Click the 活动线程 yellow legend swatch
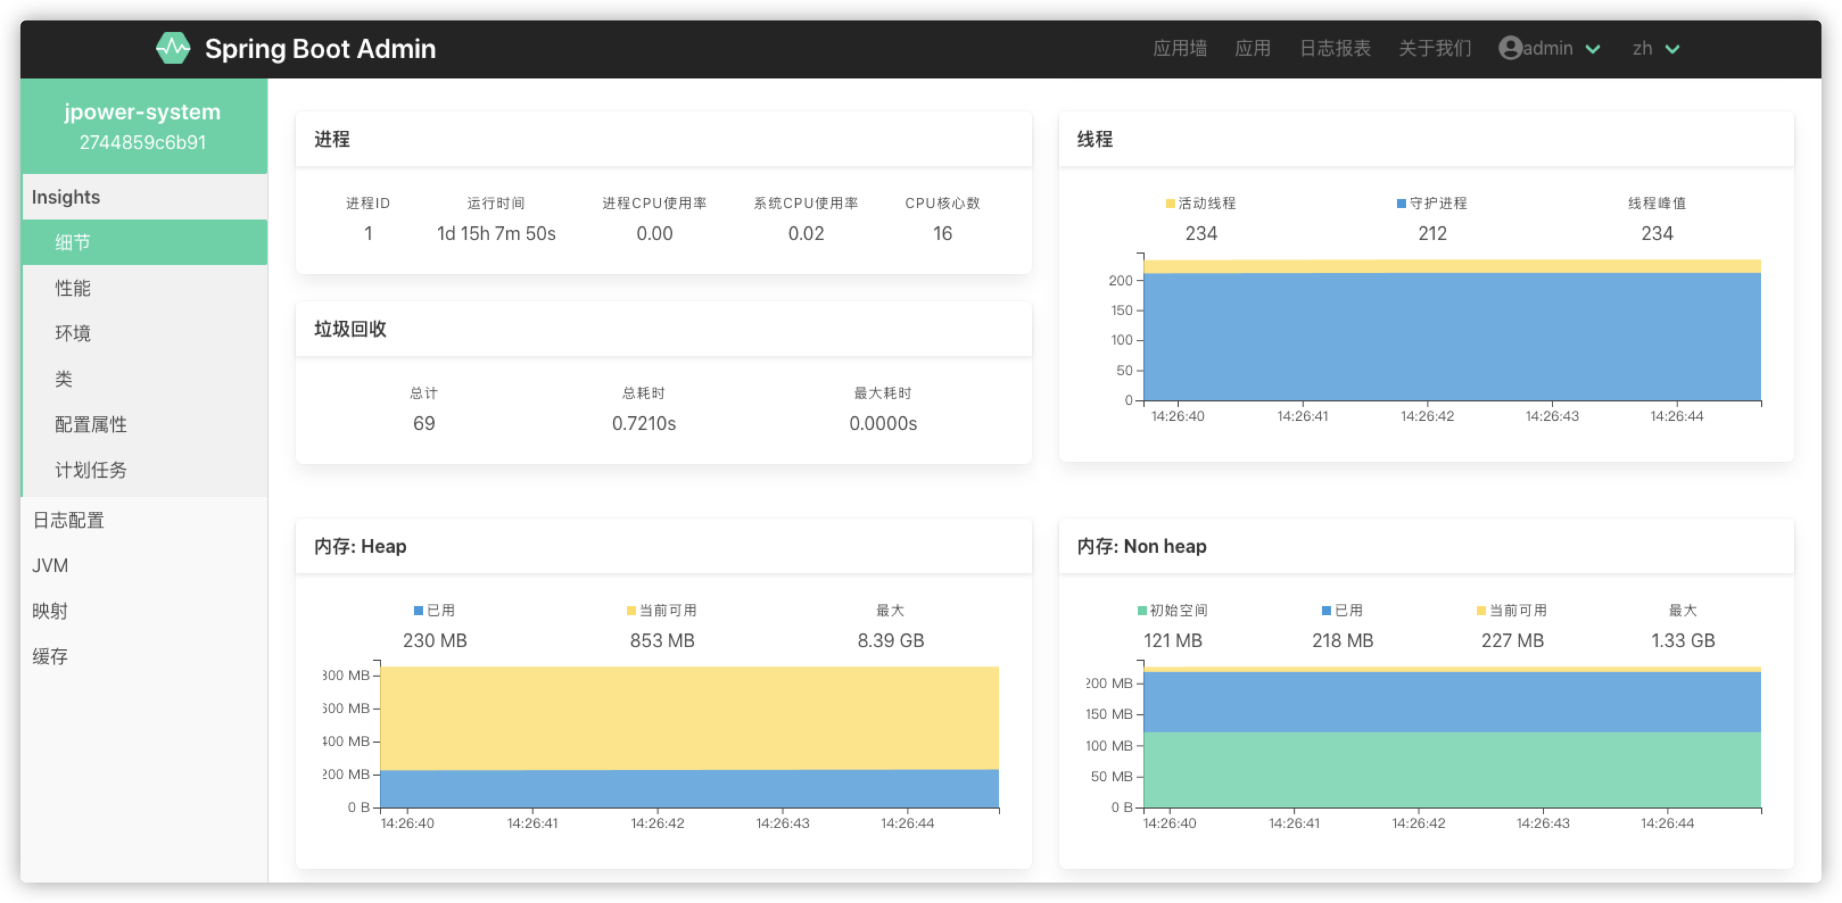The image size is (1842, 903). (1170, 204)
